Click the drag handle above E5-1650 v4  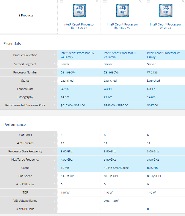coord(62,1)
